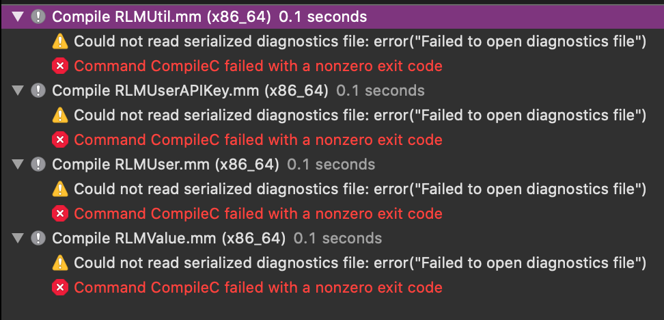Click the red error icon under RLMUserAPIKey.mm
The image size is (664, 320).
[60, 140]
